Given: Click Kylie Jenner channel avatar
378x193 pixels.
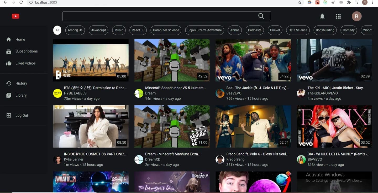Looking at the screenshot, I should tap(57, 159).
